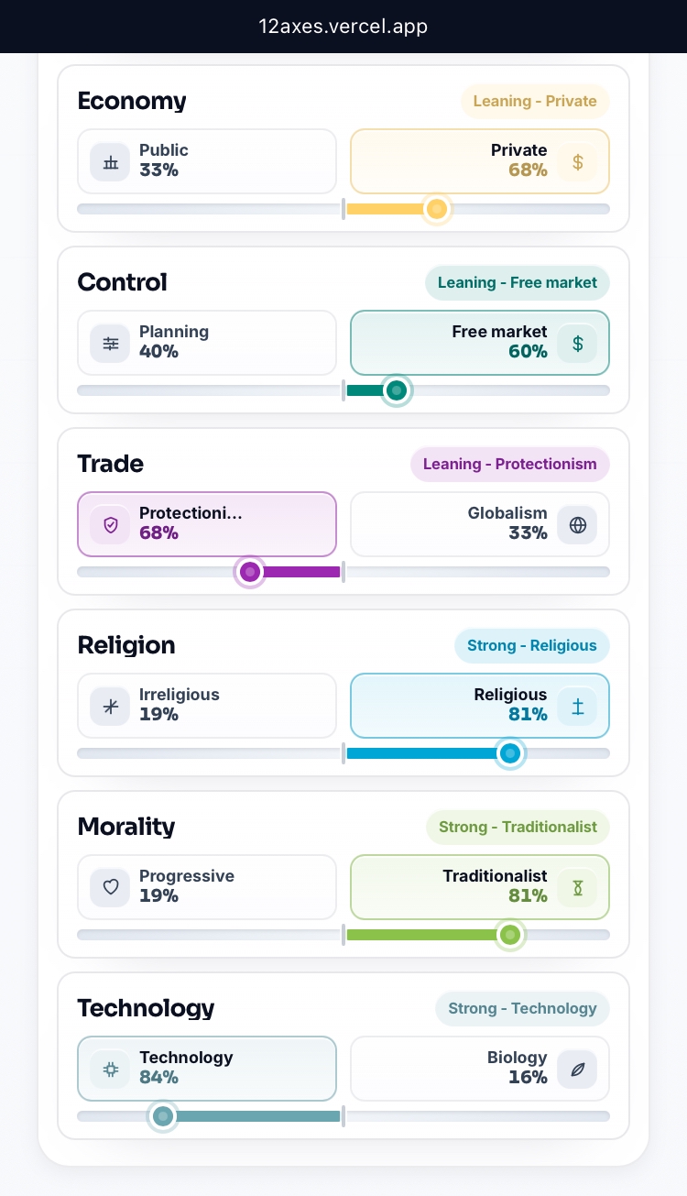Click the Progressive heart icon

coord(111,888)
